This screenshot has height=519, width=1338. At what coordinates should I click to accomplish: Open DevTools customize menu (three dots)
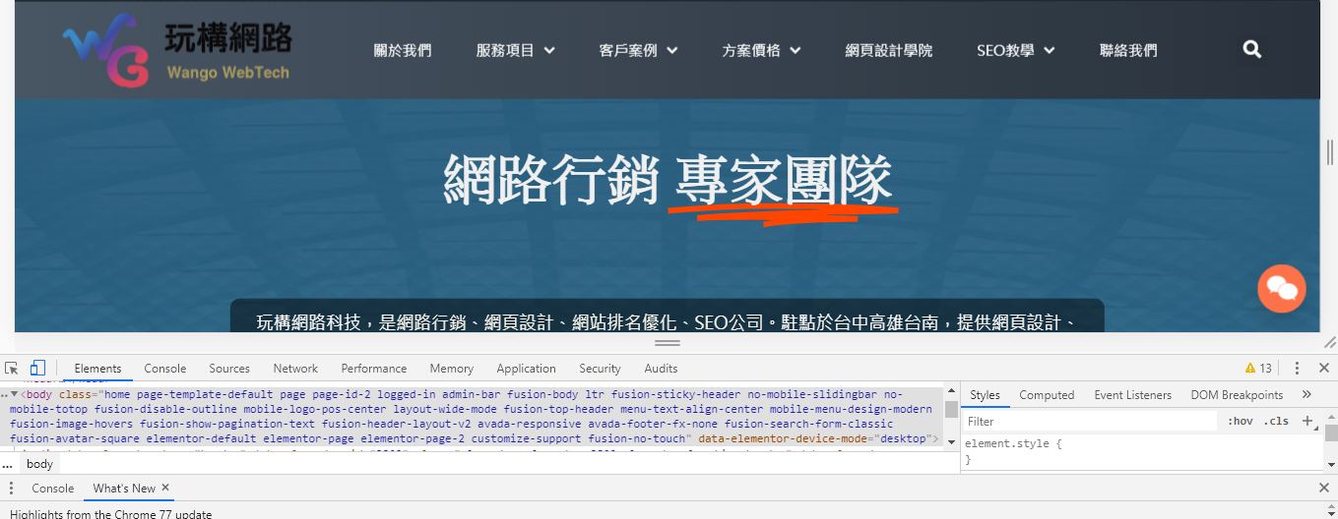[x=1297, y=369]
